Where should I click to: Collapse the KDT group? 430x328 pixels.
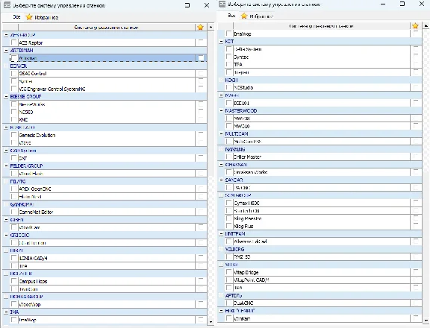click(x=221, y=41)
